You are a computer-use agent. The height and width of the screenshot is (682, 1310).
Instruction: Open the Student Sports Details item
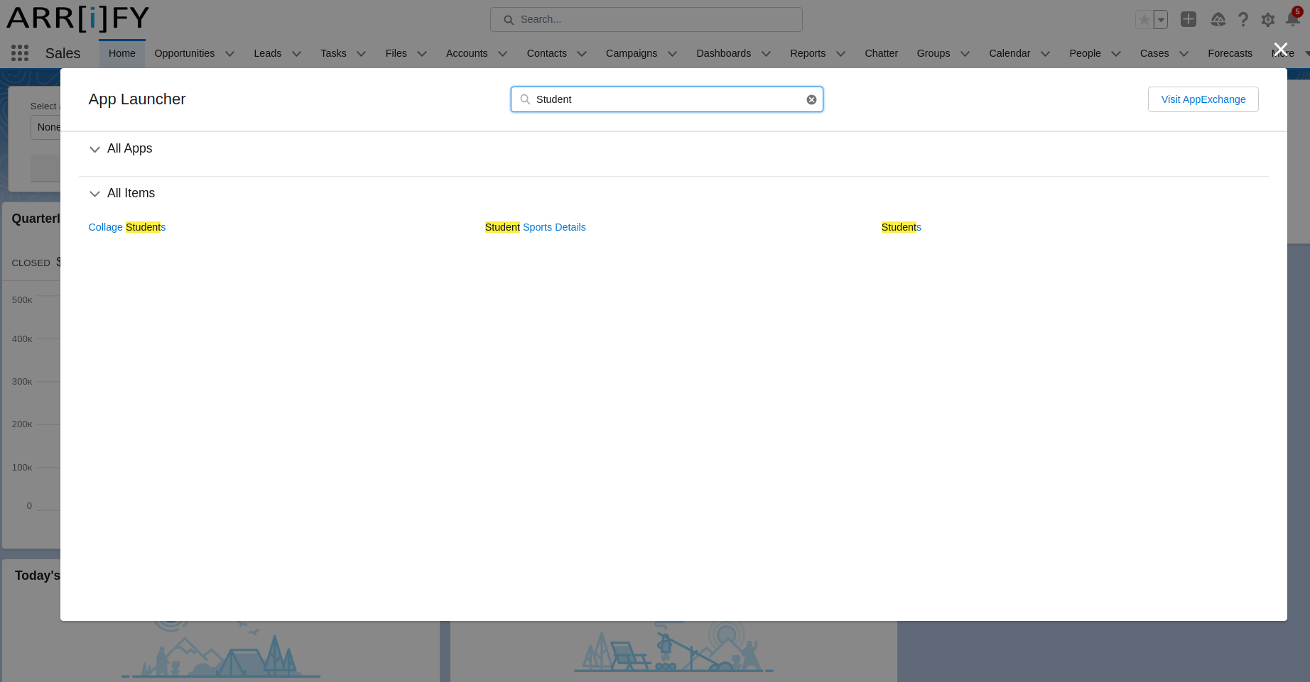pos(535,227)
